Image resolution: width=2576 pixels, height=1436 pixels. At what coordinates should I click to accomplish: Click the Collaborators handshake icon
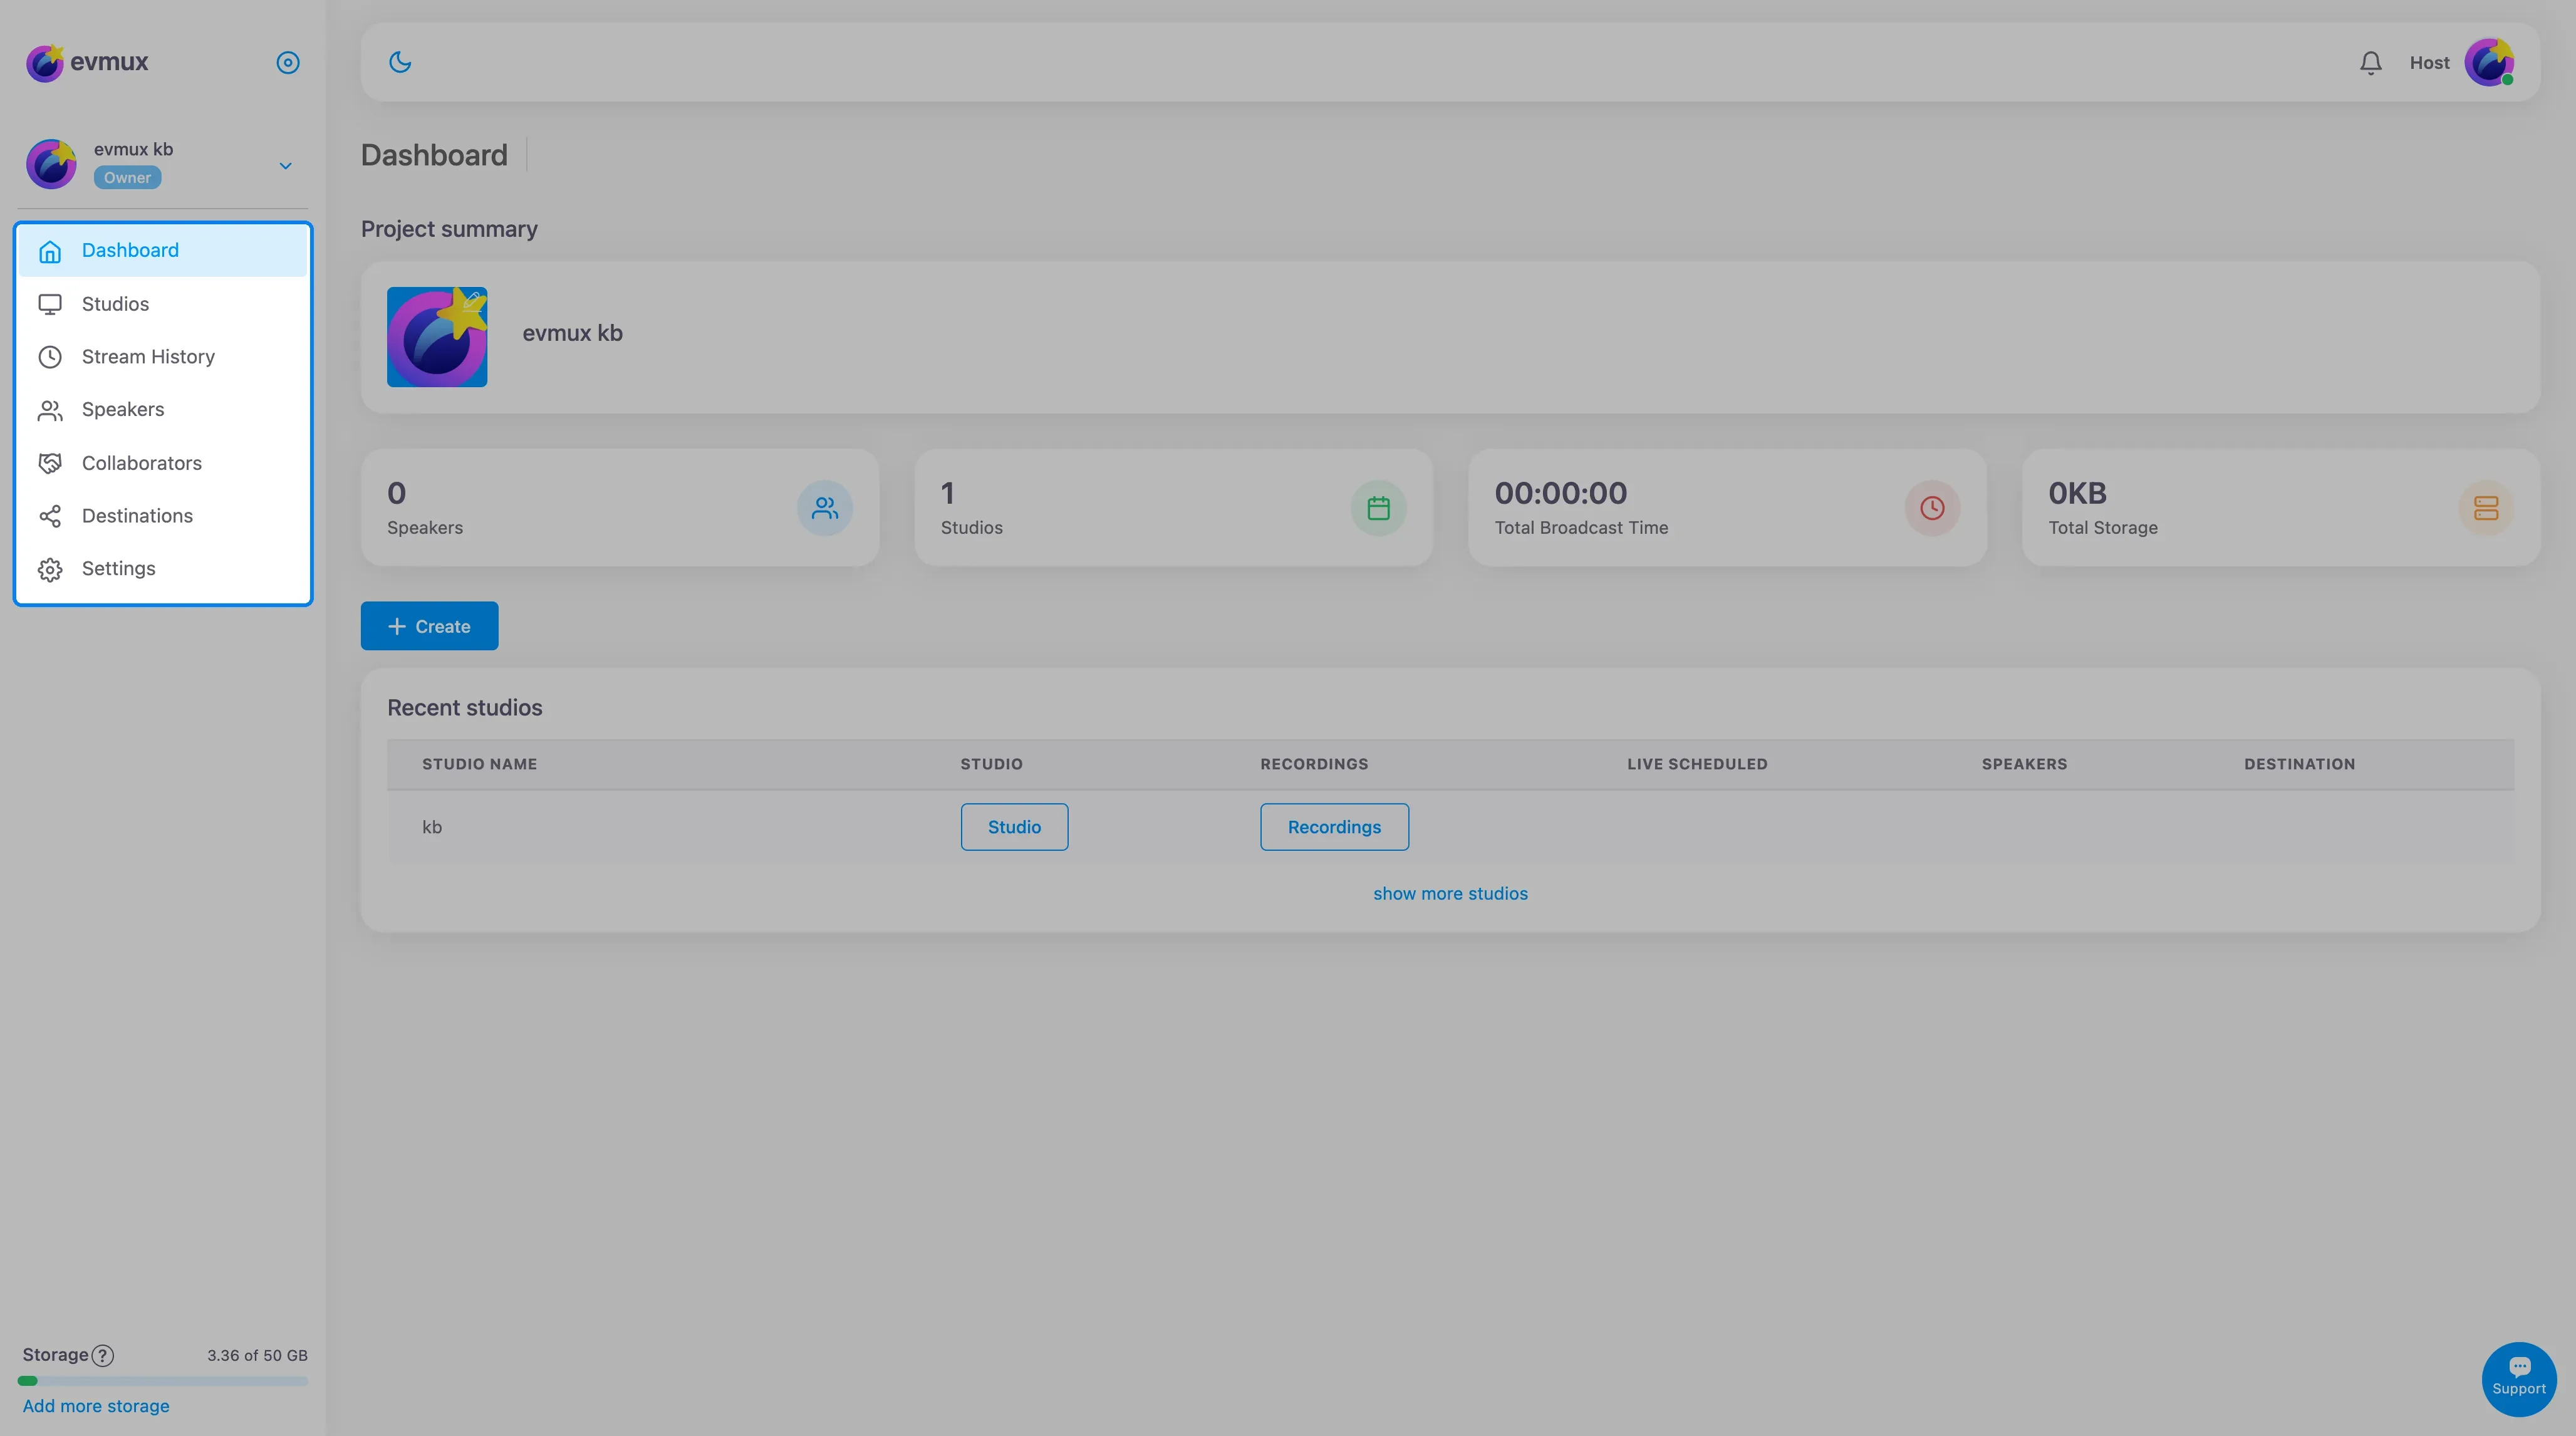click(x=50, y=463)
